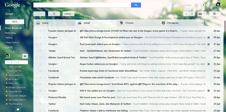The image size is (226, 112).
Task: Start a video call from chat
Action: pyautogui.click(x=25, y=56)
